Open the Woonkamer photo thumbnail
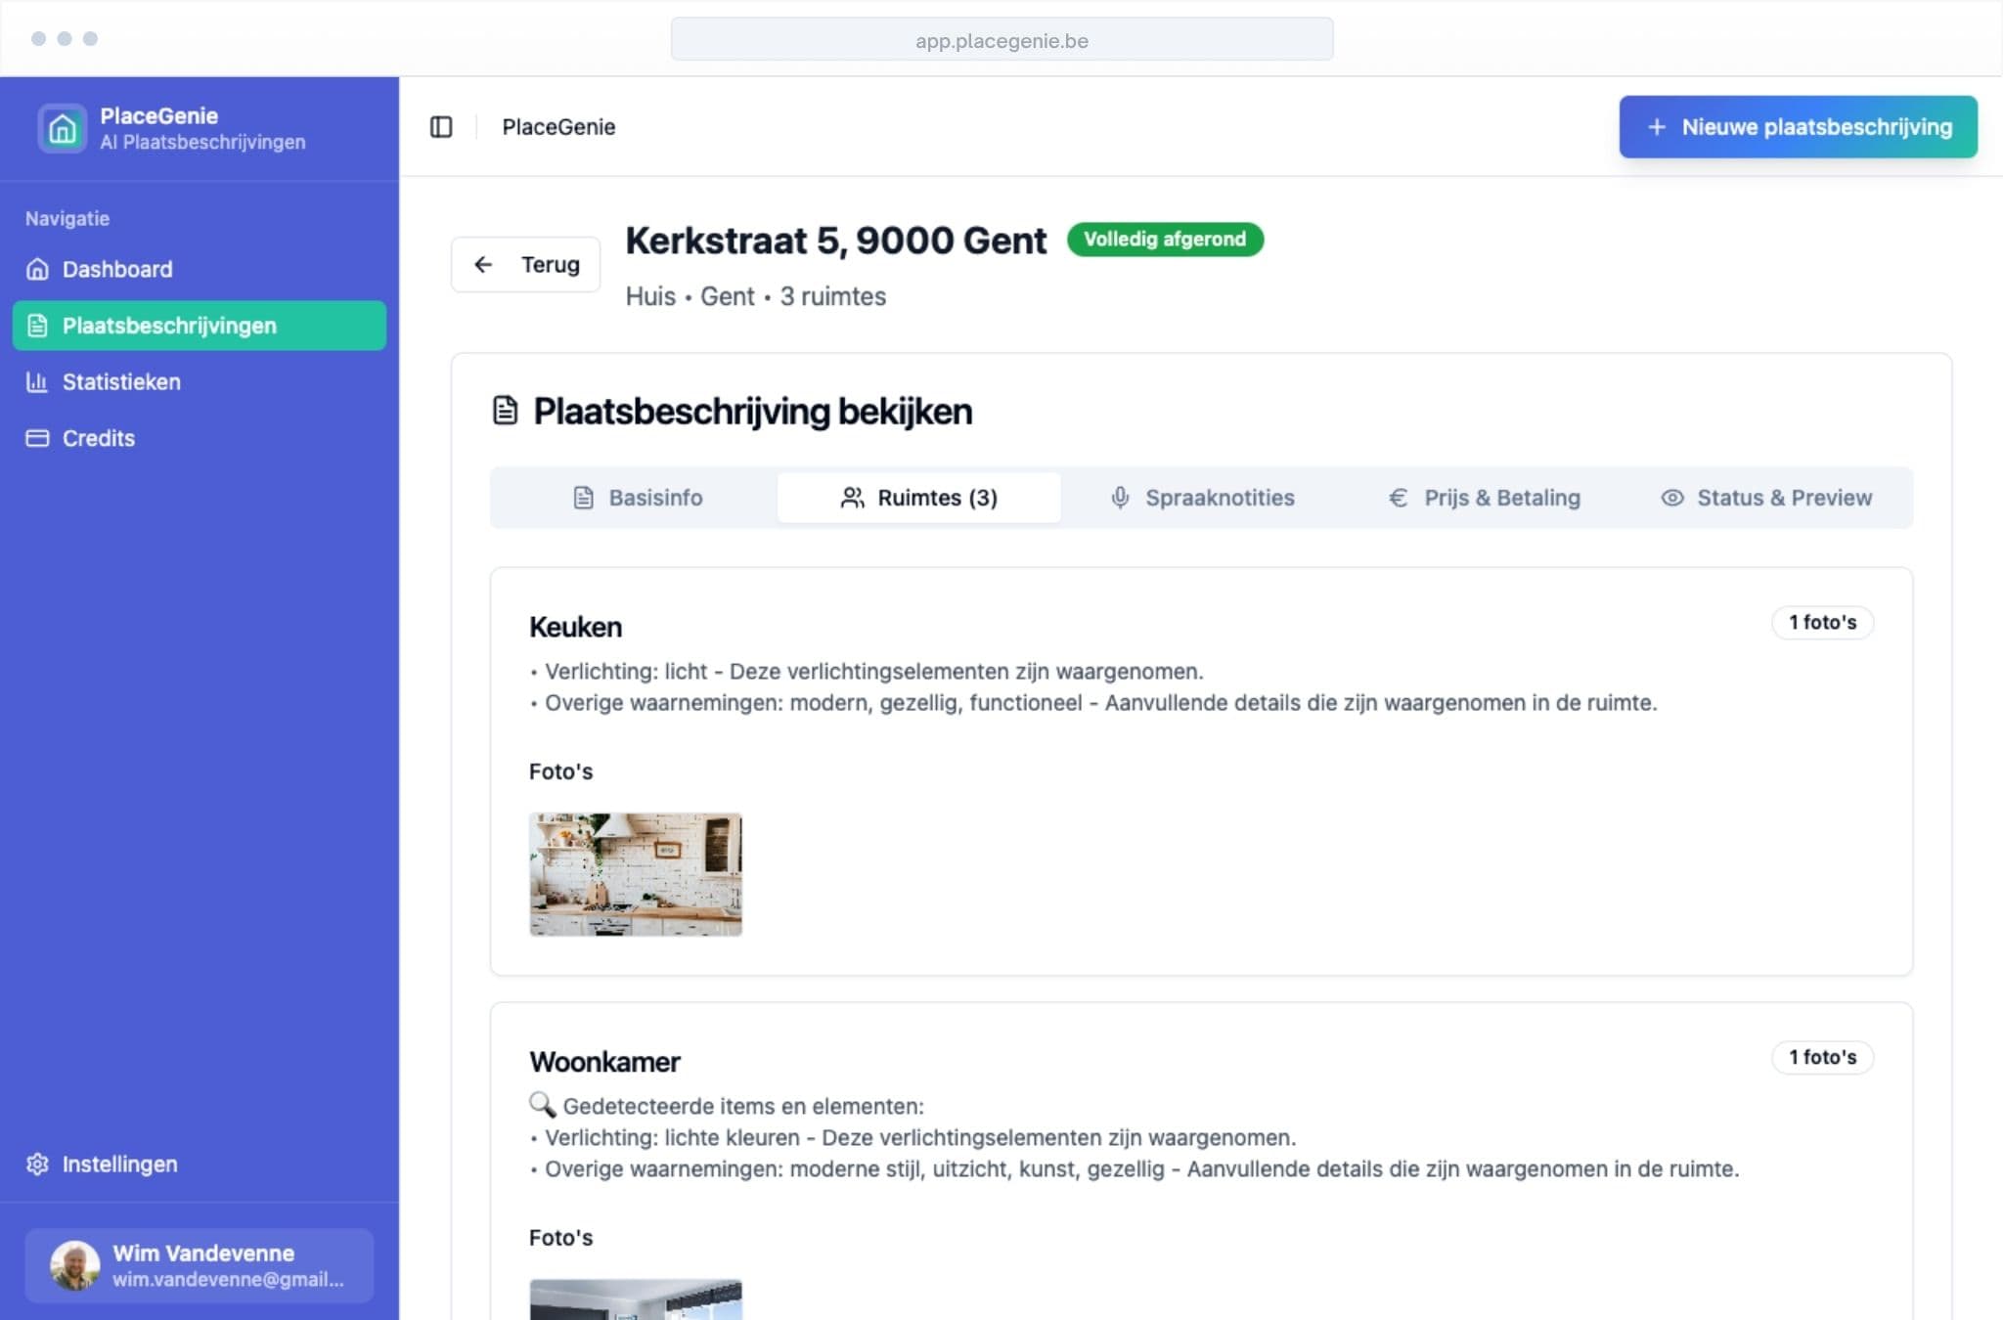Screen dimensions: 2003x1320 (x=636, y=1298)
